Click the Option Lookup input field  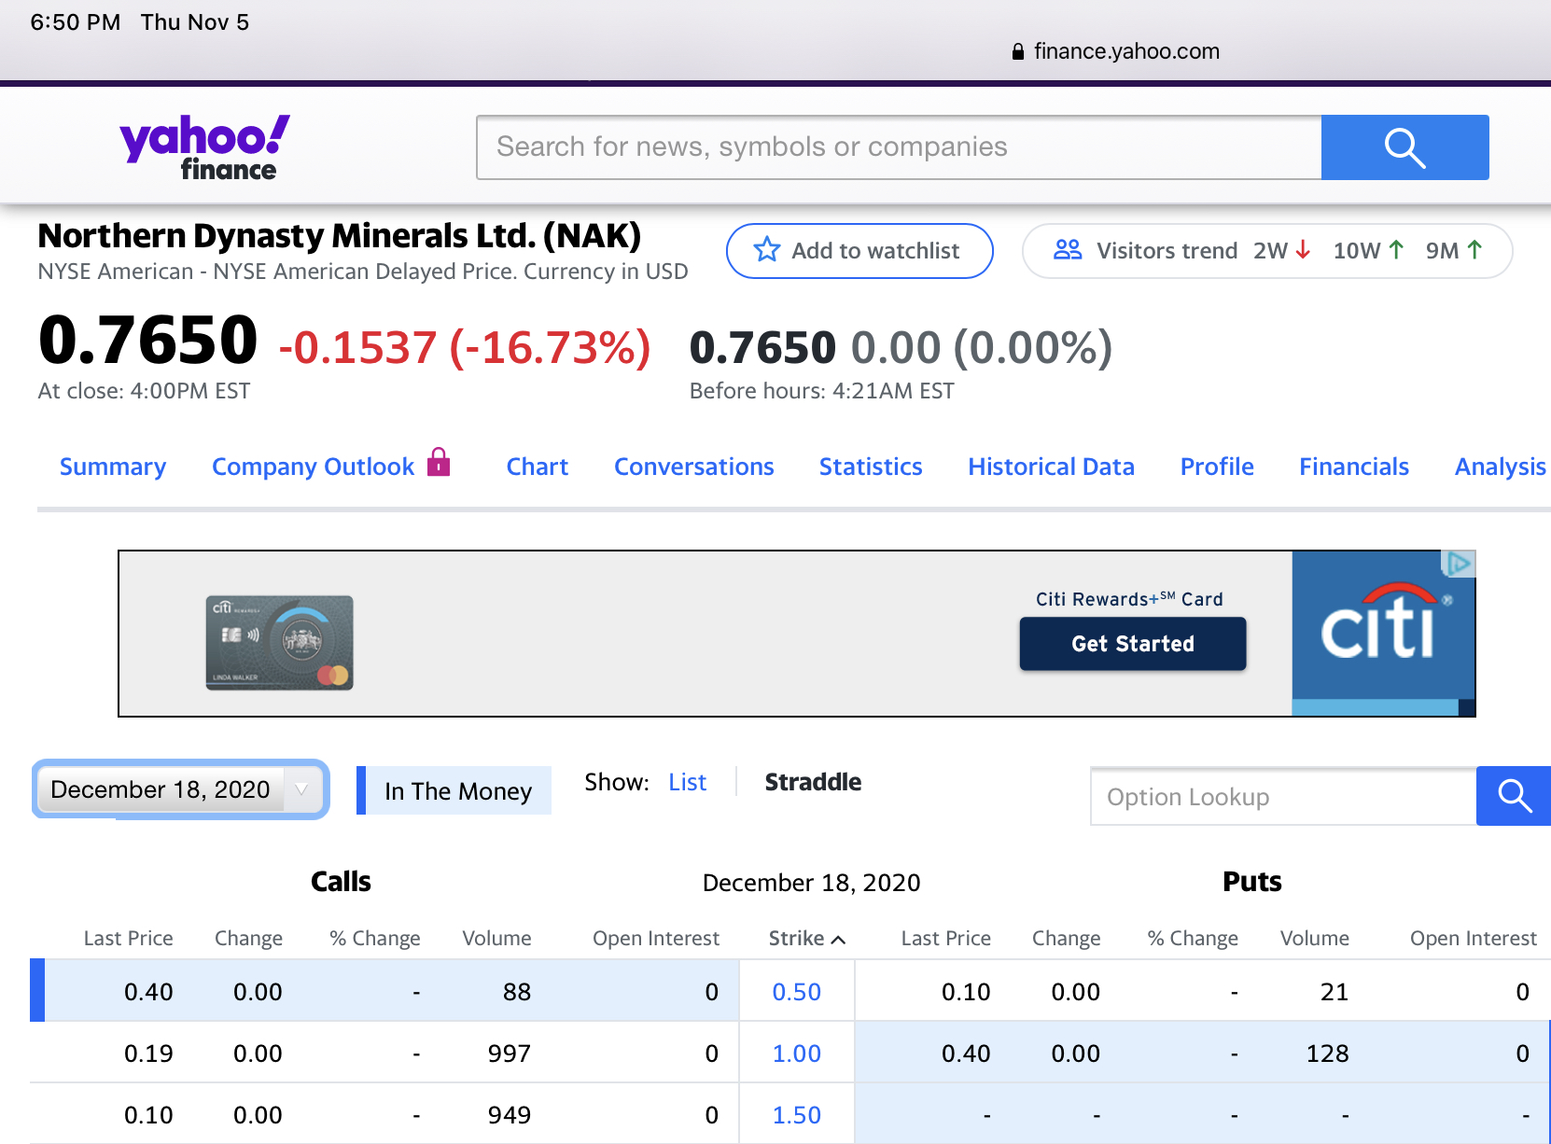pyautogui.click(x=1282, y=797)
